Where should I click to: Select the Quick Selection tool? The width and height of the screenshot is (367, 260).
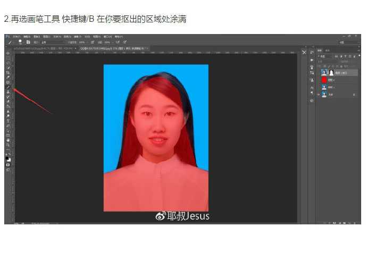click(x=8, y=68)
